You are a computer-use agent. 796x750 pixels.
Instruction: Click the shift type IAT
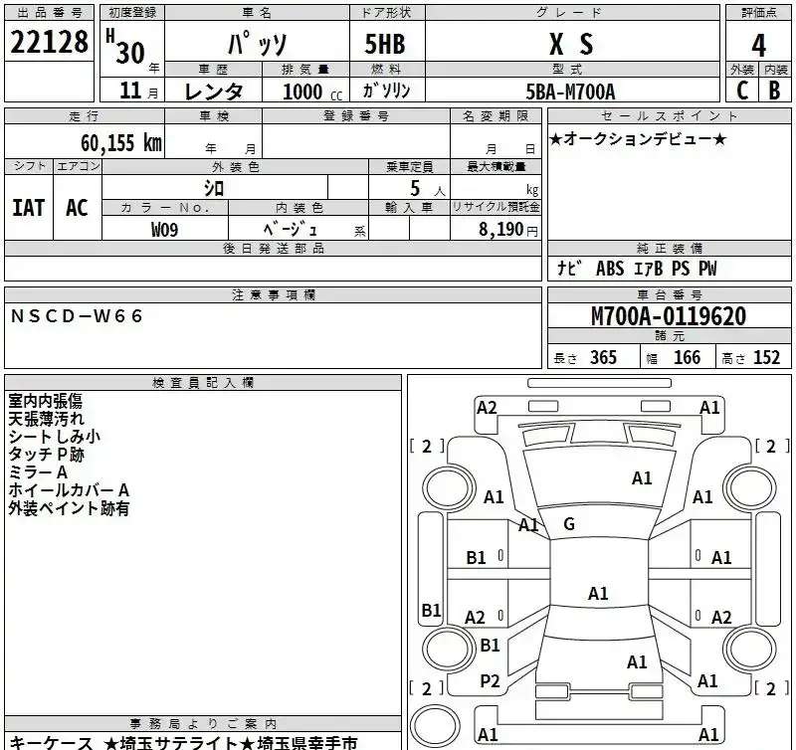pyautogui.click(x=29, y=208)
